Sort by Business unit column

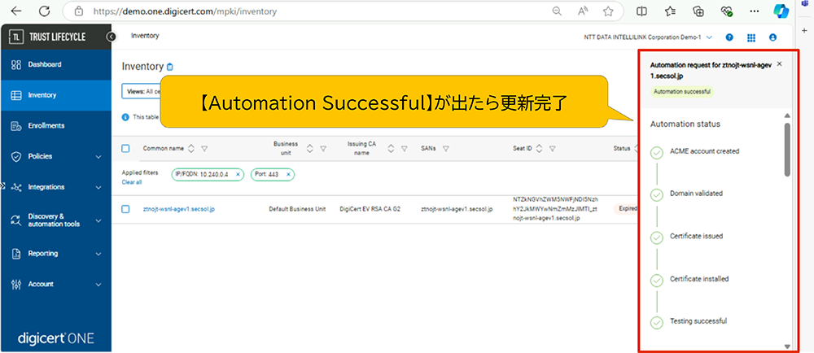tap(310, 149)
